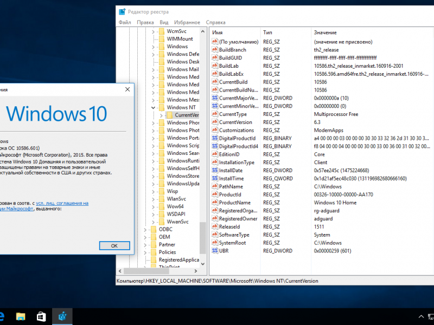434x325 pixels.
Task: Select the WlanSvc tree item
Action: click(176, 199)
